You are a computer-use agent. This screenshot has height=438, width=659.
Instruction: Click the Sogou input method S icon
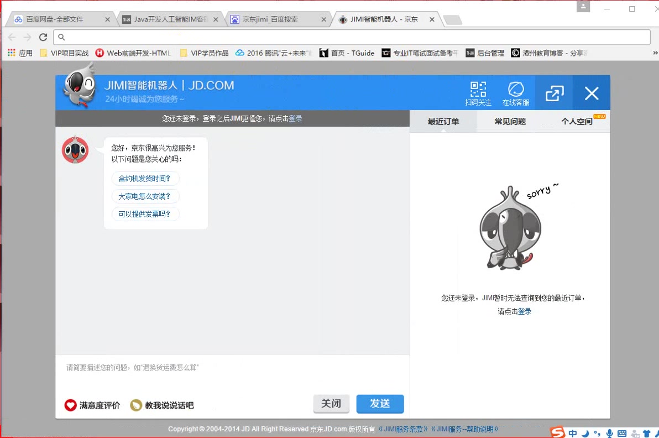tap(558, 432)
